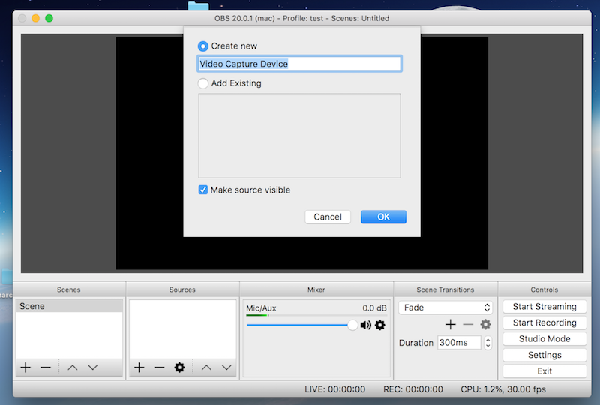600x405 pixels.
Task: Select Scene in Scenes list
Action: (69, 306)
